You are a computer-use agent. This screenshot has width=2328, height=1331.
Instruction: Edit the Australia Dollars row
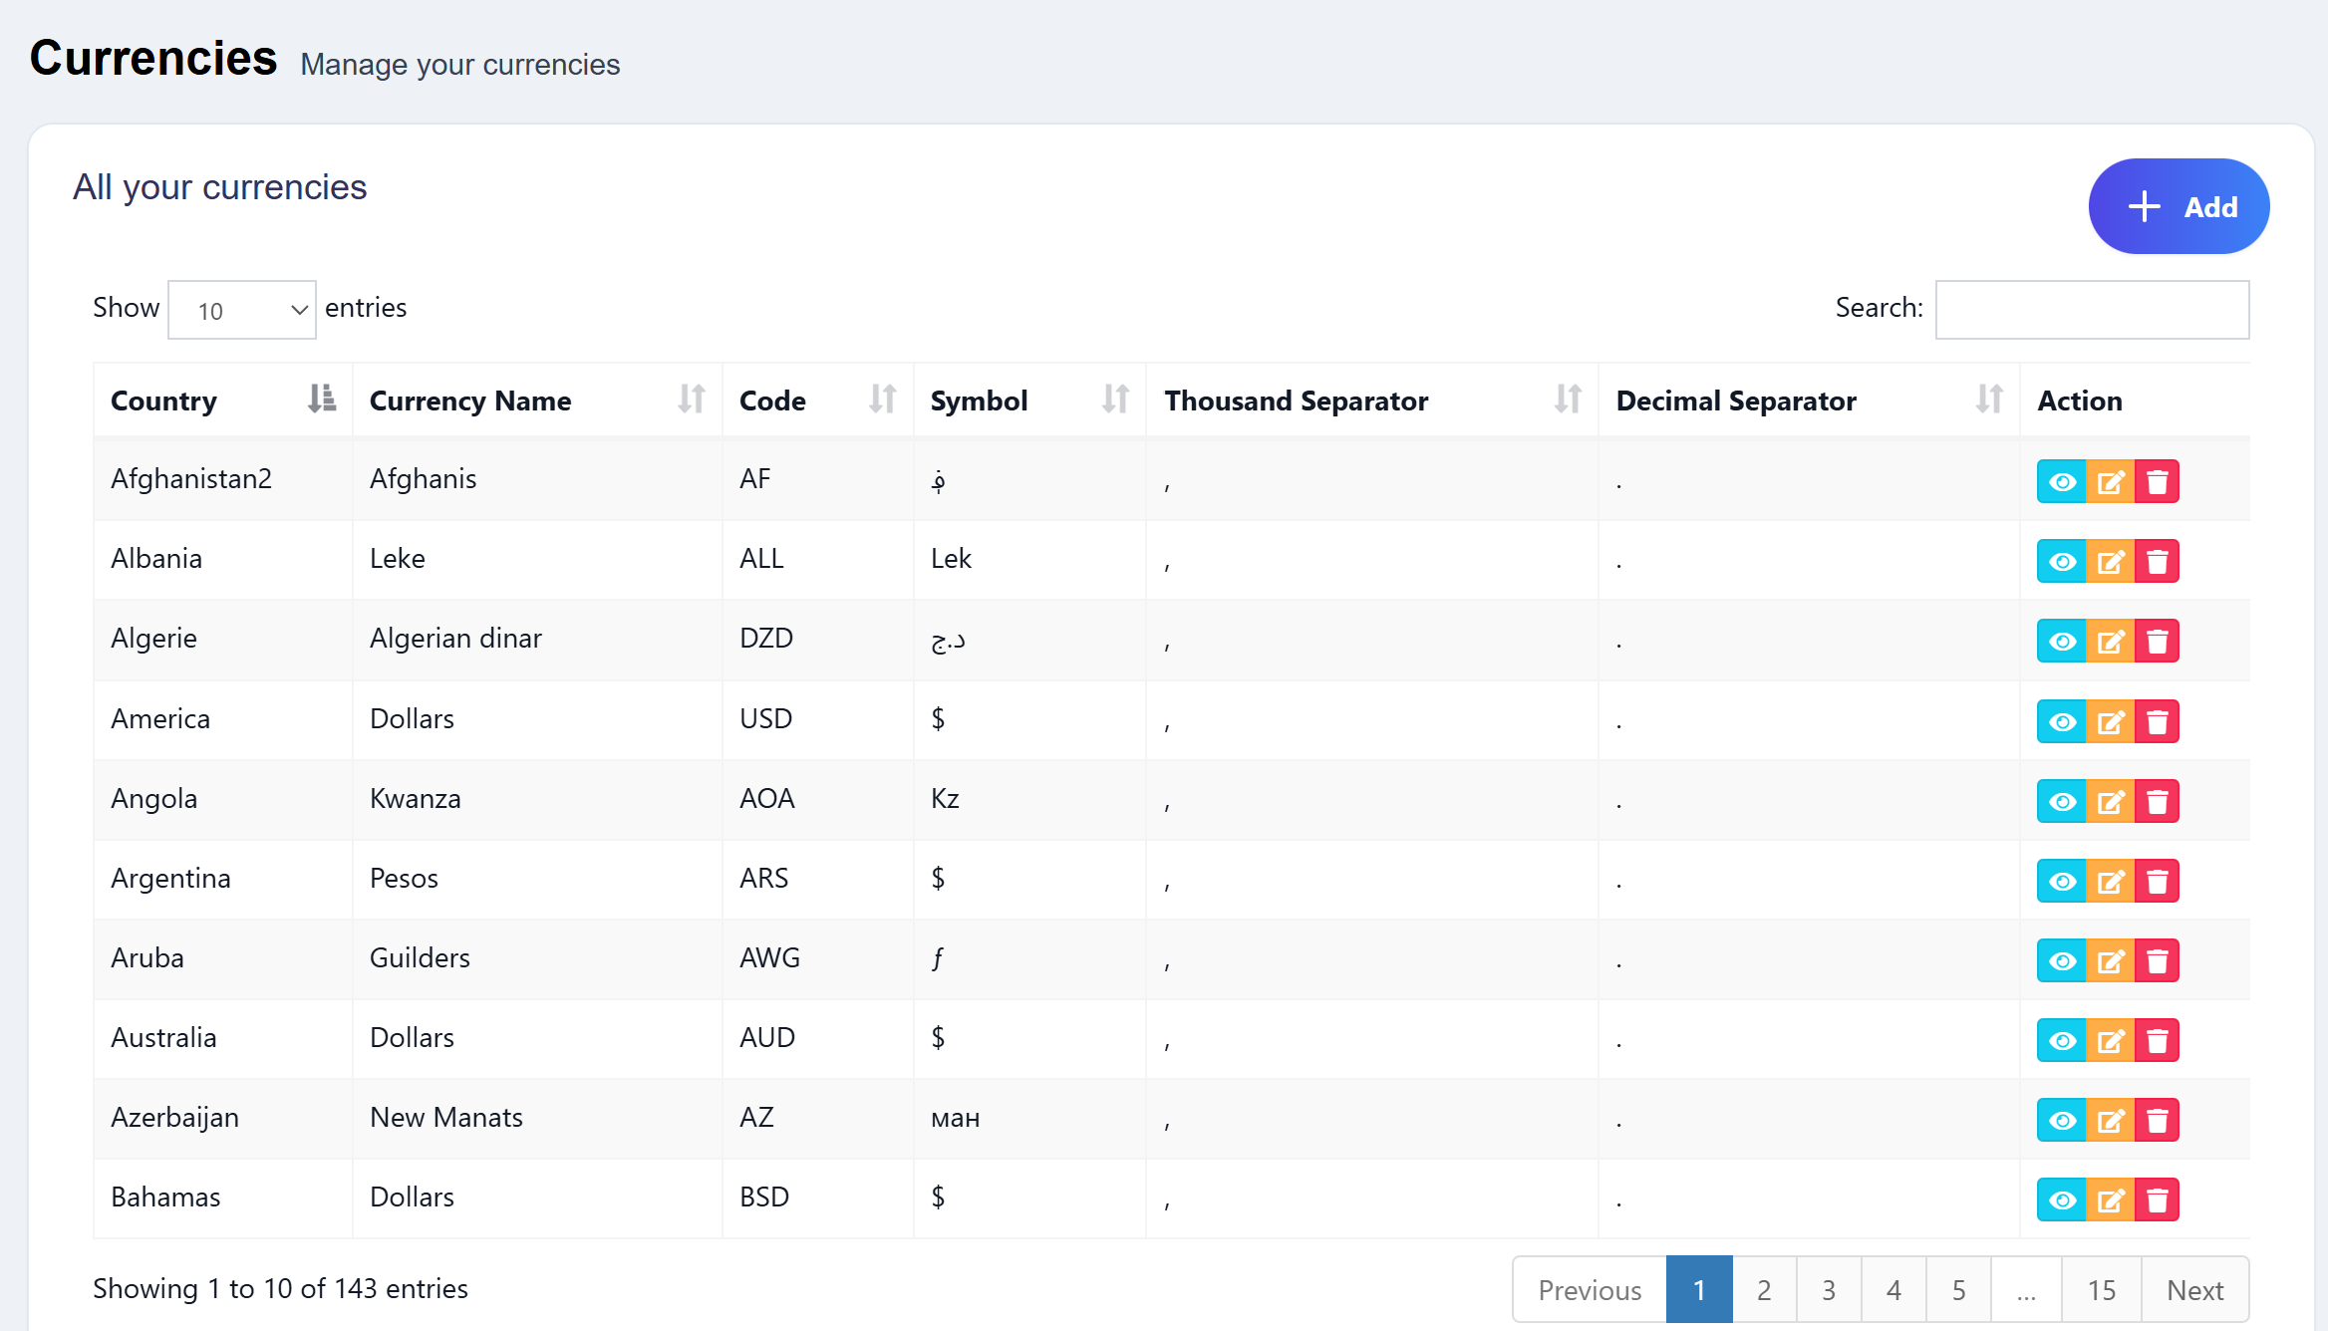click(2110, 1041)
